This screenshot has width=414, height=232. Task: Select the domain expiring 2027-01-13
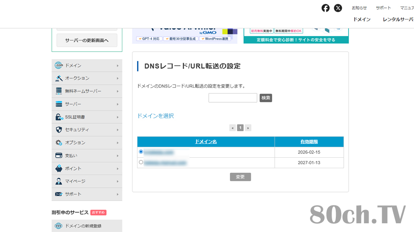[x=141, y=162]
